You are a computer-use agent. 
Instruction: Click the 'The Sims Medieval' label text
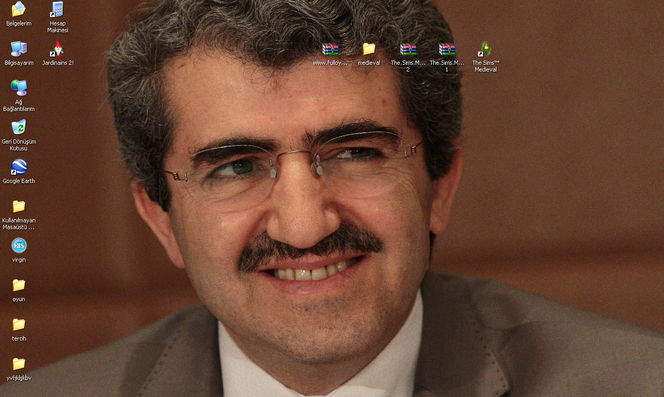[x=486, y=66]
